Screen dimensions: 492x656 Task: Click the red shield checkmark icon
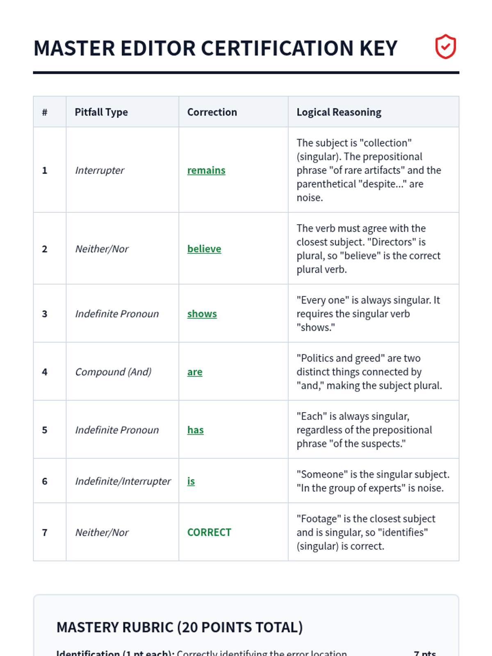[x=445, y=47]
